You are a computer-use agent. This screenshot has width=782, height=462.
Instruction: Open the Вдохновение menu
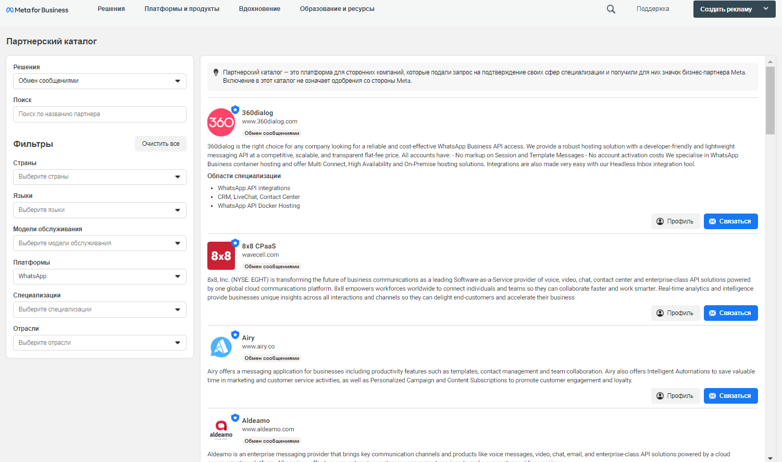point(259,9)
